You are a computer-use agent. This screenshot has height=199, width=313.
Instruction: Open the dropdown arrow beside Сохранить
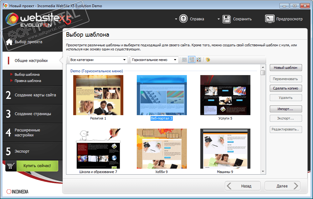point(218,19)
